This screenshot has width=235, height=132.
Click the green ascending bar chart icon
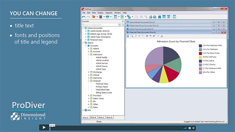(x=151, y=17)
